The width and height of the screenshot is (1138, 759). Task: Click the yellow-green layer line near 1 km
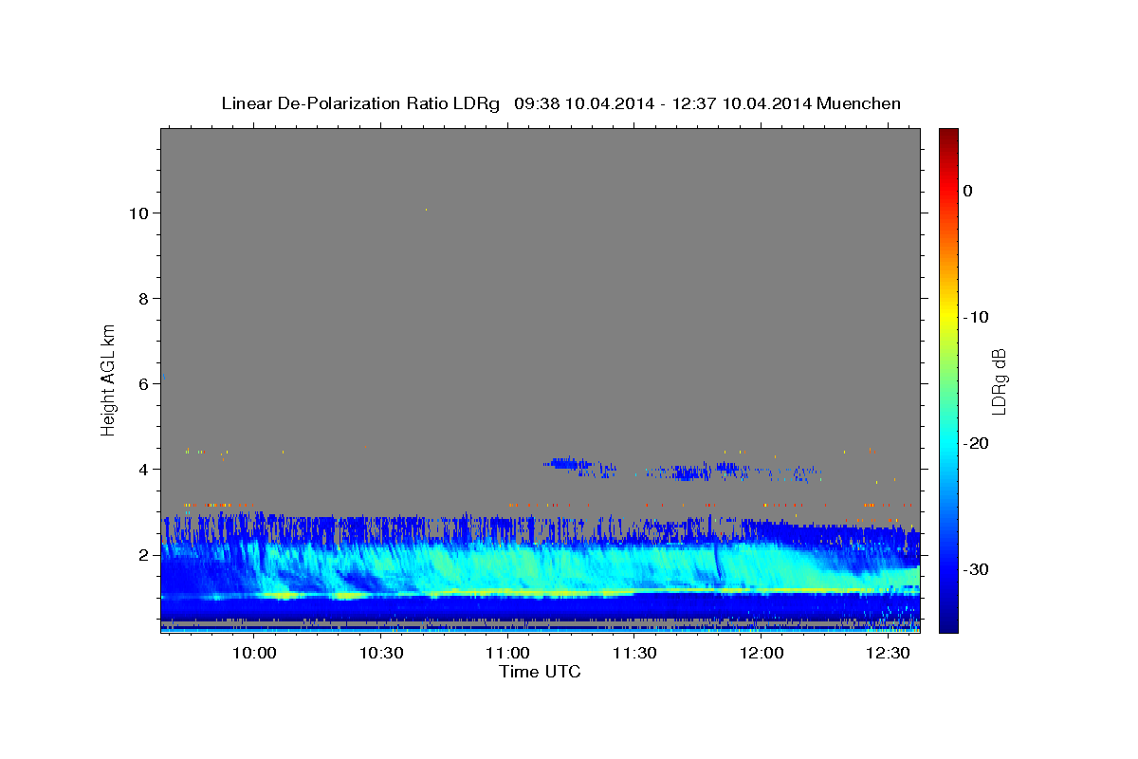click(541, 593)
